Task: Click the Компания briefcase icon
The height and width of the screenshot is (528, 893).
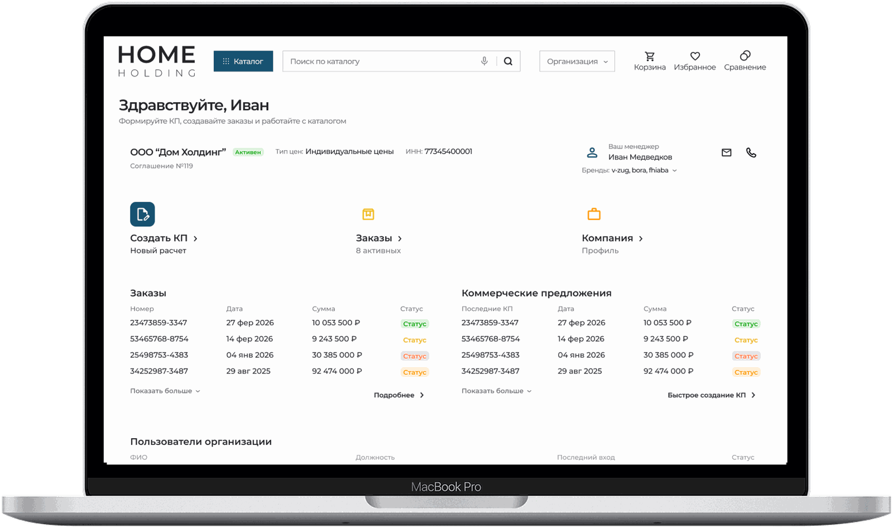Action: (594, 214)
